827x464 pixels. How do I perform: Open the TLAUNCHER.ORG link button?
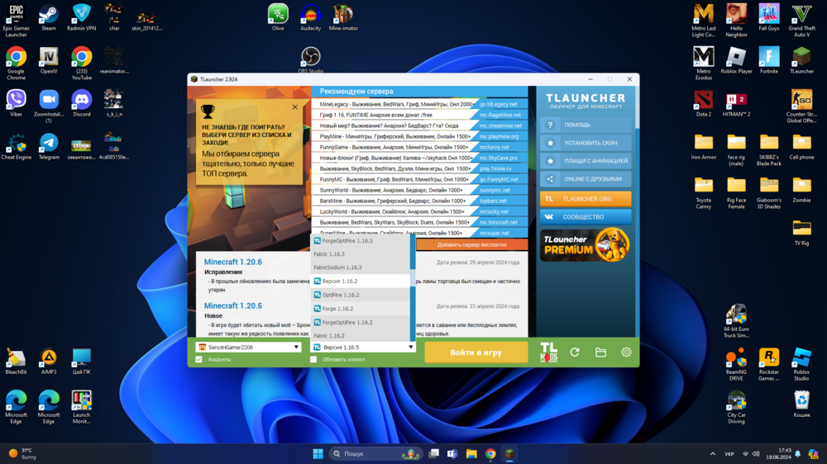tap(586, 198)
